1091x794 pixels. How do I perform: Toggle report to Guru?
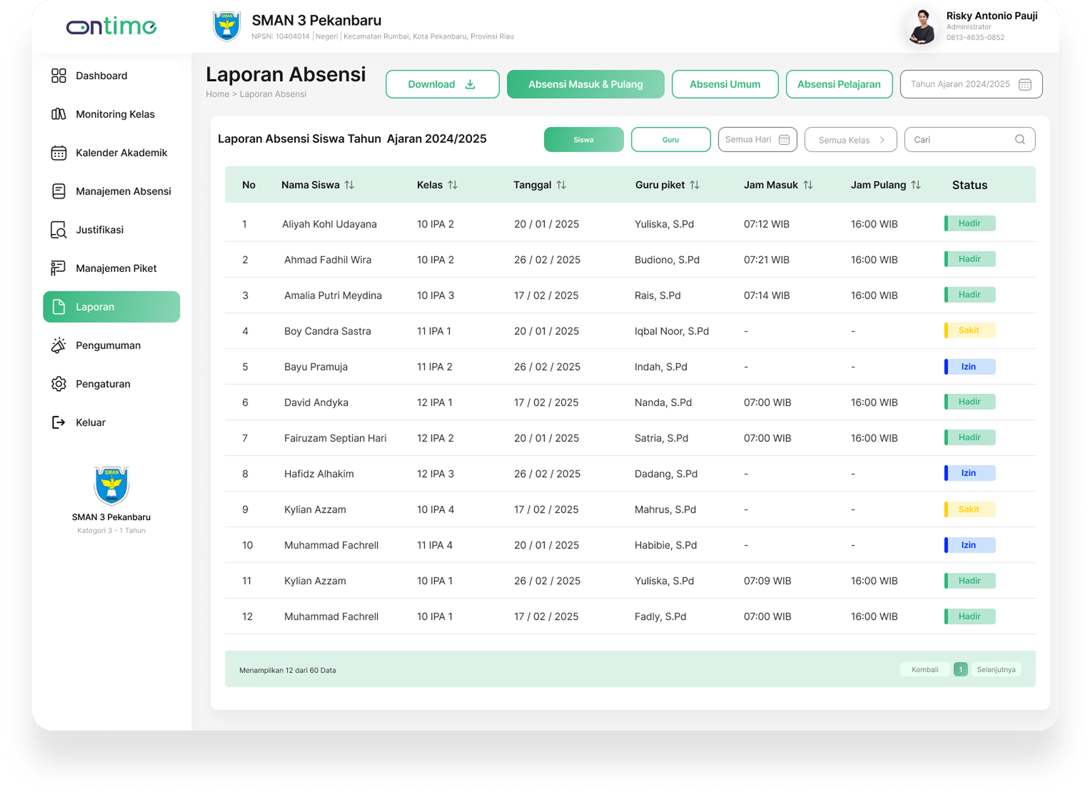pos(671,139)
